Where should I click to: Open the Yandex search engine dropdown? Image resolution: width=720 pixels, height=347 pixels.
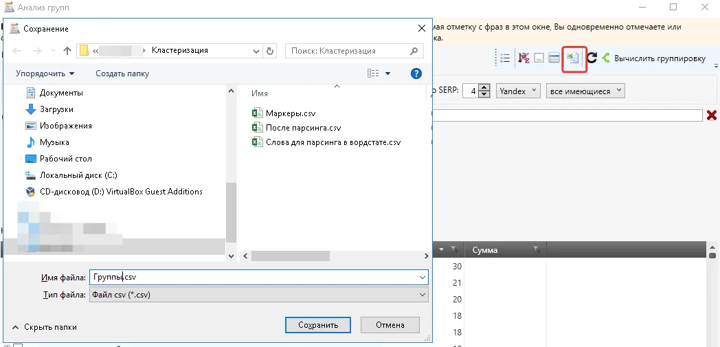click(518, 91)
